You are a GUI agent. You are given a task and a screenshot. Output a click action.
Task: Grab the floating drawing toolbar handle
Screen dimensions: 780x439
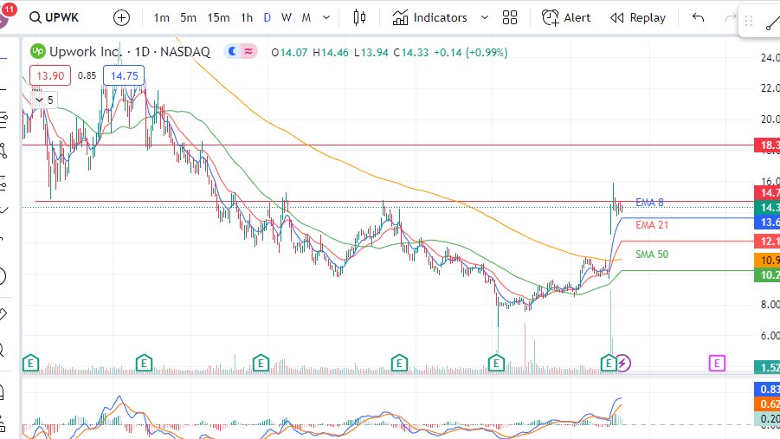[749, 21]
